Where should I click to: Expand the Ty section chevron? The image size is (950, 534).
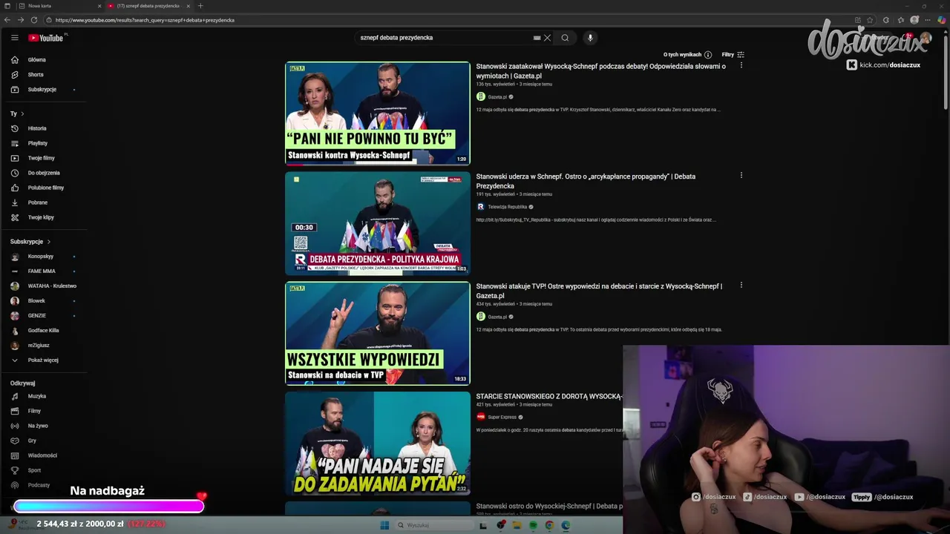[22, 113]
